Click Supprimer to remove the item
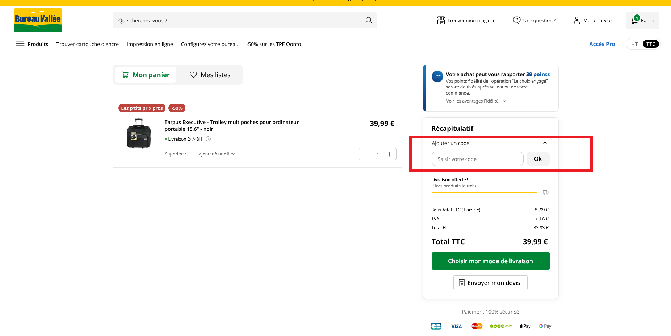Viewport: 671px width, 336px height. pyautogui.click(x=176, y=154)
